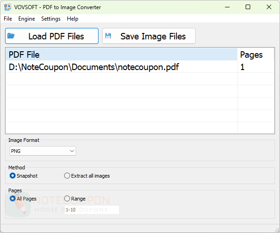Open the Settings menu
Viewport: 280px width, 233px height.
click(51, 19)
